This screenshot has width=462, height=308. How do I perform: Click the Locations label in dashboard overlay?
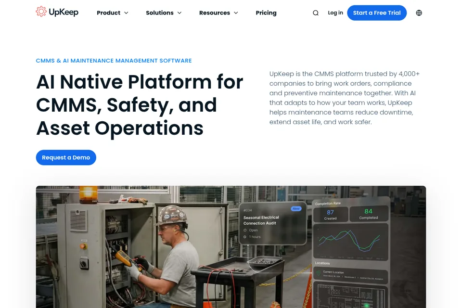coord(322,263)
